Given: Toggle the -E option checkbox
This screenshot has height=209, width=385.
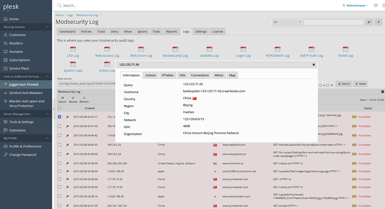Looking at the screenshot, I should pyautogui.click(x=321, y=85).
